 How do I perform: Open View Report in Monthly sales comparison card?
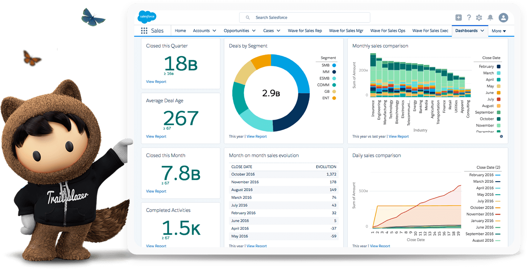(x=399, y=137)
